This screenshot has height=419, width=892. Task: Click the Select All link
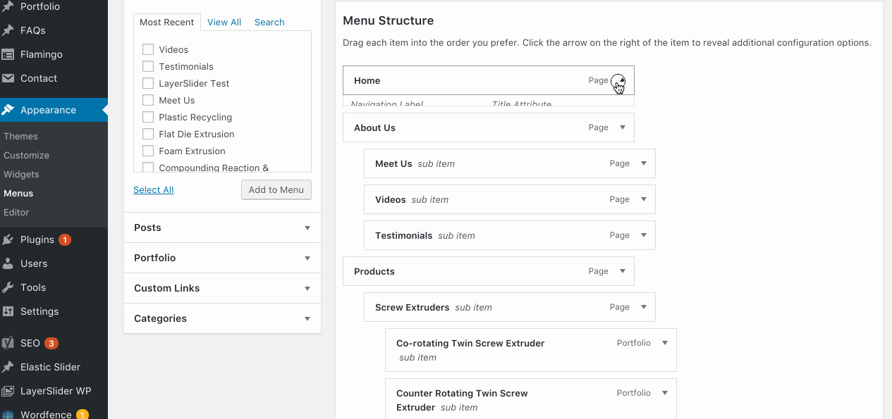tap(153, 189)
